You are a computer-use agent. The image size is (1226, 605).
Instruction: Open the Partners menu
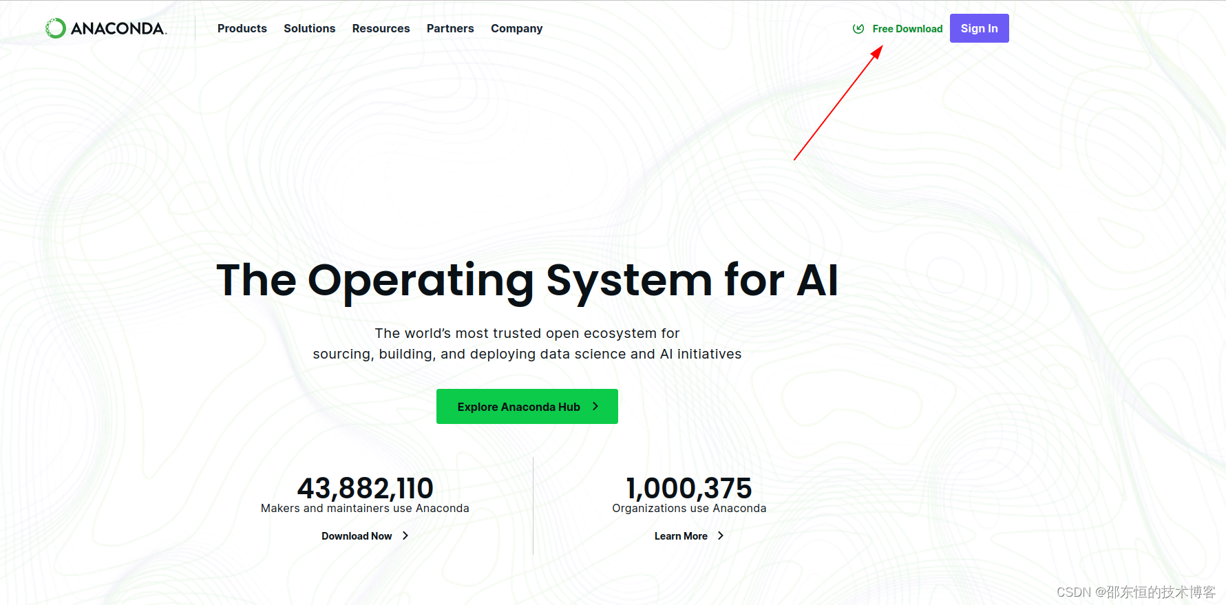450,28
